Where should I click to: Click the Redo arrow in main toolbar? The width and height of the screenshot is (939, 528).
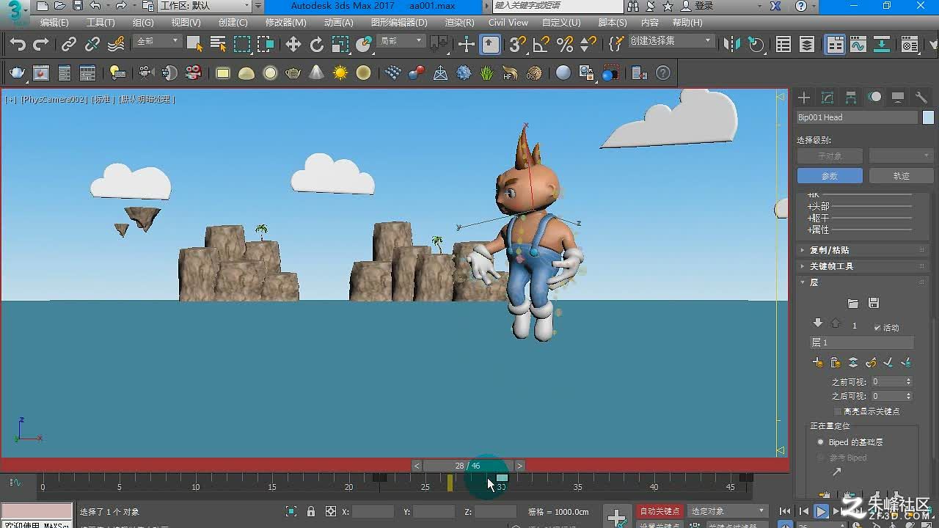coord(41,45)
